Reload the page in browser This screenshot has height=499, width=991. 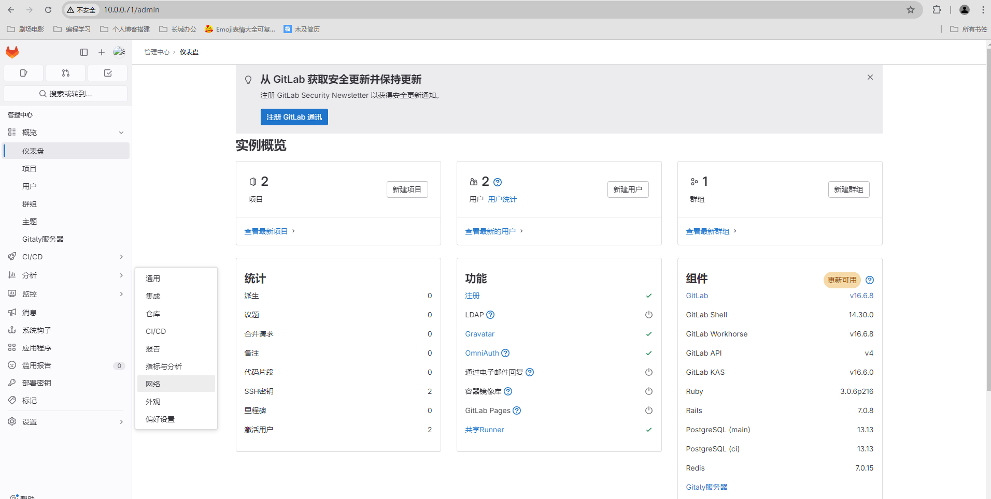tap(48, 10)
